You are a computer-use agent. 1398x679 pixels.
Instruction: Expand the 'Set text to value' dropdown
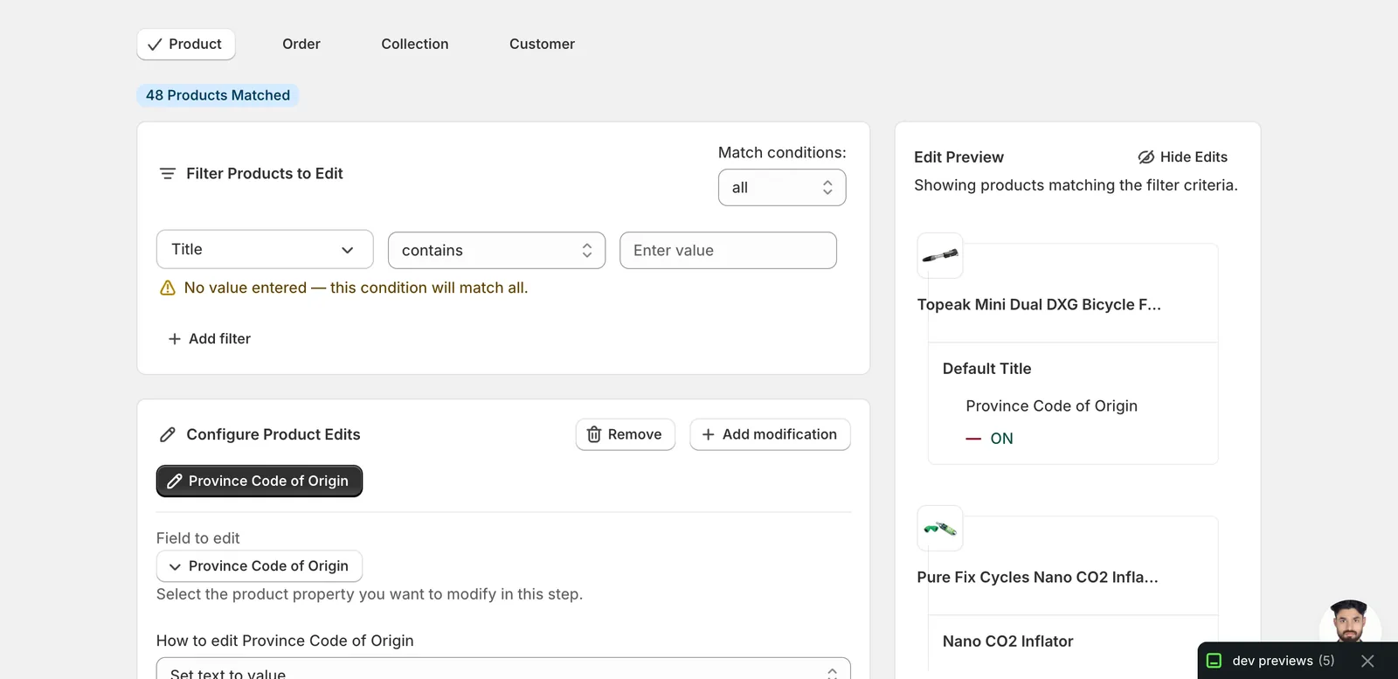(x=503, y=669)
